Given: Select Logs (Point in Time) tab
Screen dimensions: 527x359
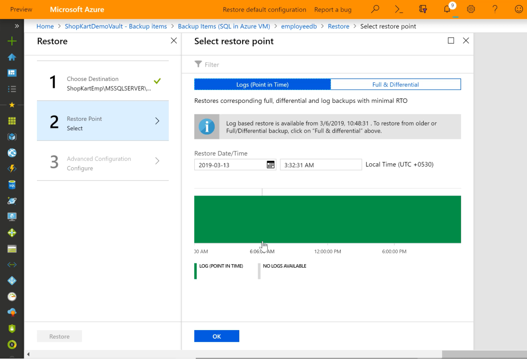Looking at the screenshot, I should [x=263, y=84].
